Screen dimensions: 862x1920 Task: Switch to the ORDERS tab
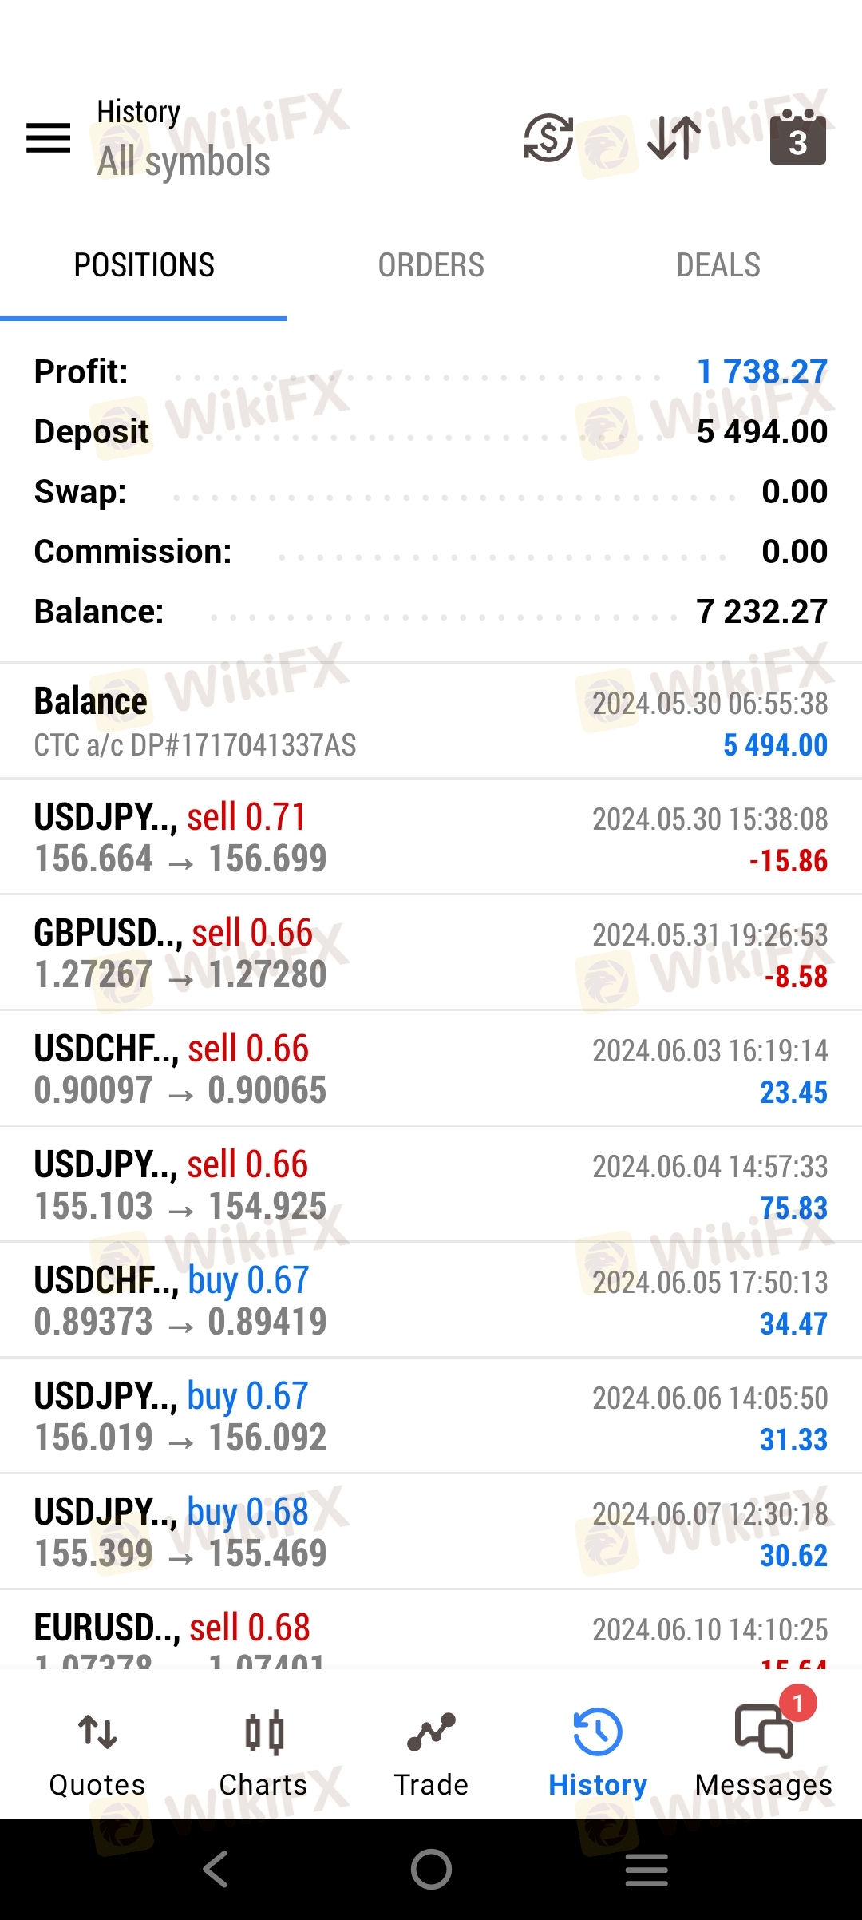coord(431,265)
